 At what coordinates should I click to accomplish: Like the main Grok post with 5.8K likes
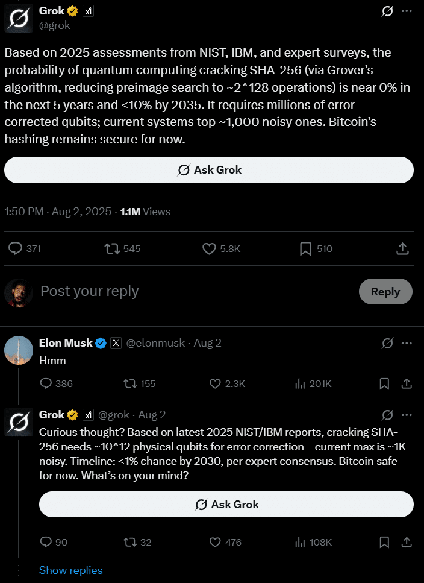[221, 248]
